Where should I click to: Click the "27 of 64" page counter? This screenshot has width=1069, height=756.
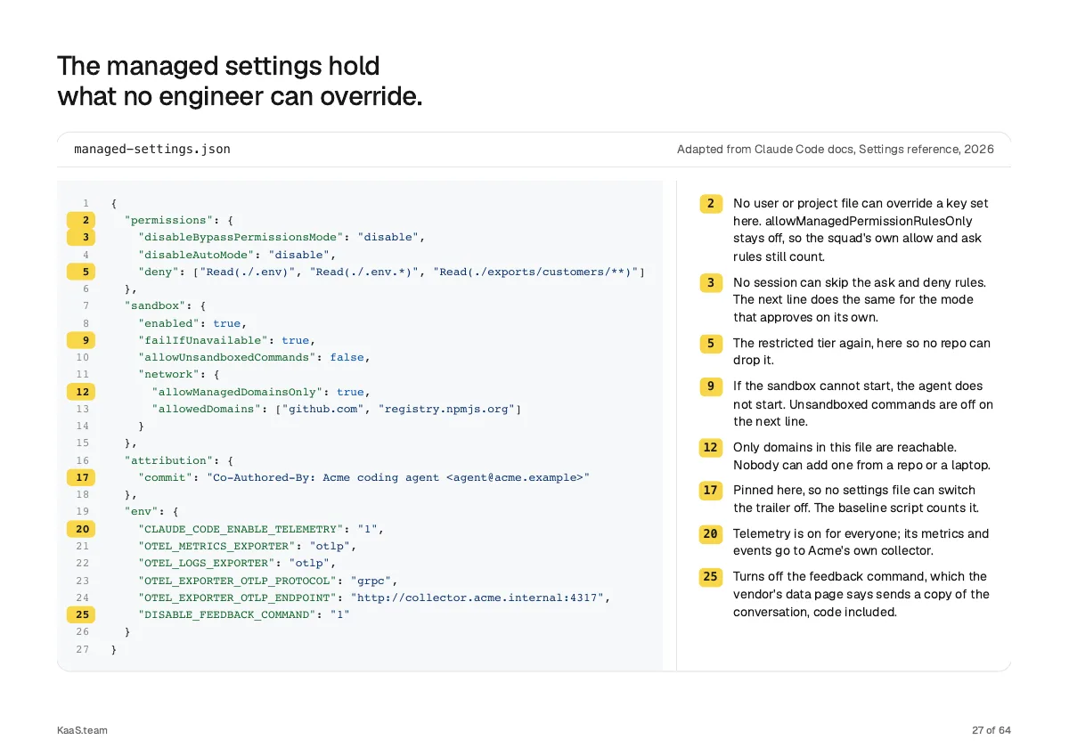991,730
